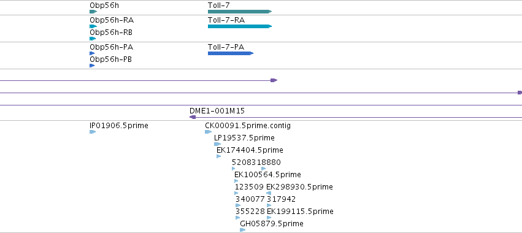
Task: Select the Toll-7-RA transcript bar
Action: coord(240,26)
